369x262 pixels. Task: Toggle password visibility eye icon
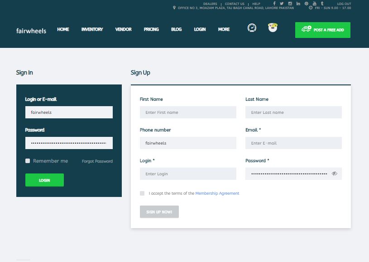click(x=335, y=173)
